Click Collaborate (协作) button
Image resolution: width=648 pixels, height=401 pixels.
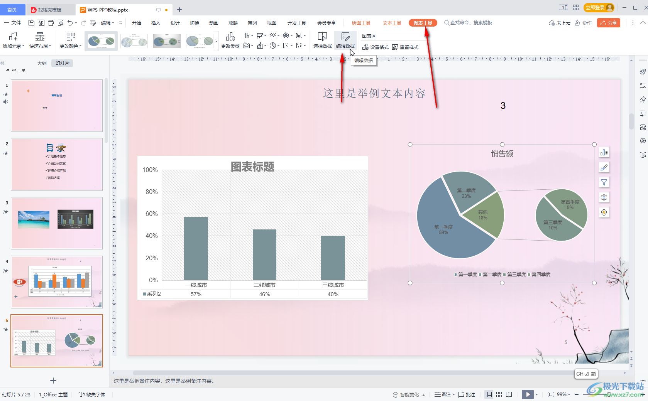pos(583,23)
